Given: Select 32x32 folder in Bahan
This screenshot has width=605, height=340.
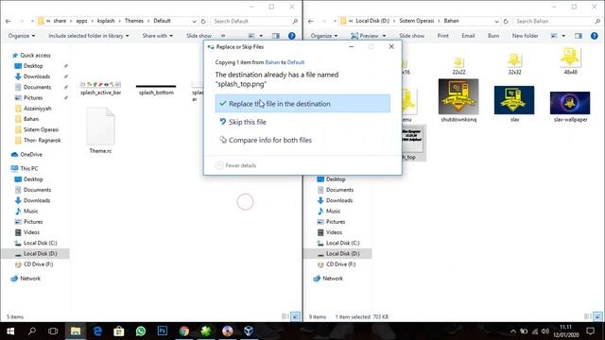Looking at the screenshot, I should pos(514,64).
